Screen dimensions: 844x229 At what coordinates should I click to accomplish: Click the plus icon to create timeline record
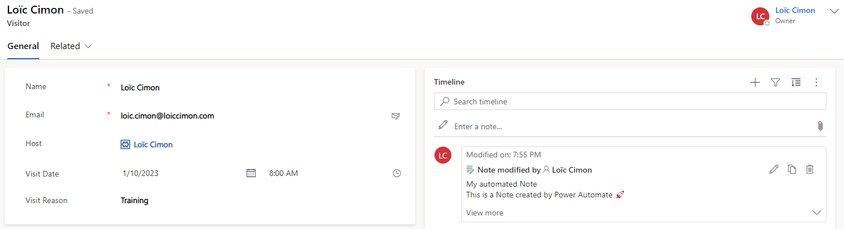[755, 82]
